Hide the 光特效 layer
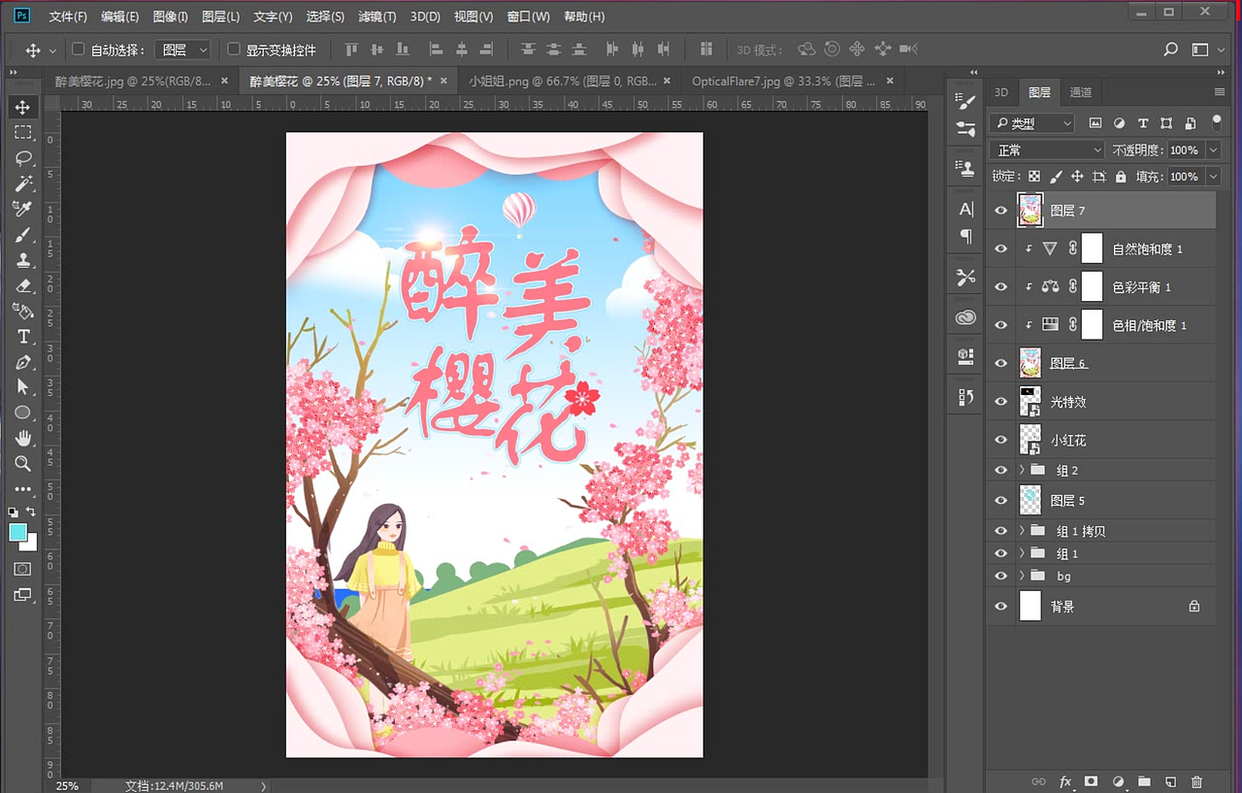1242x793 pixels. [1000, 401]
